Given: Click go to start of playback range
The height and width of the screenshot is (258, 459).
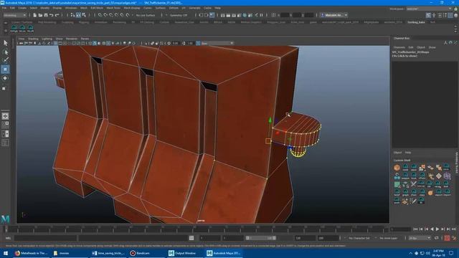Looking at the screenshot, I should tap(415, 229).
